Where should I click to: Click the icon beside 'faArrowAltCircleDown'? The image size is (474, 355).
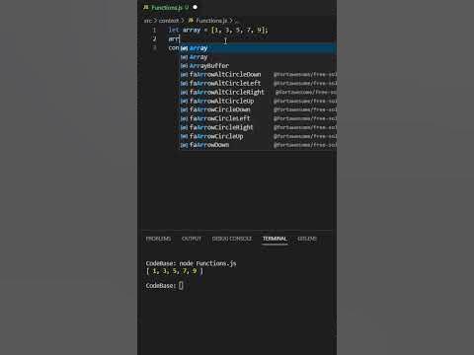tap(184, 75)
